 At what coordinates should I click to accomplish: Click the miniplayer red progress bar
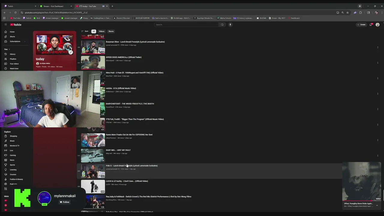(361, 201)
